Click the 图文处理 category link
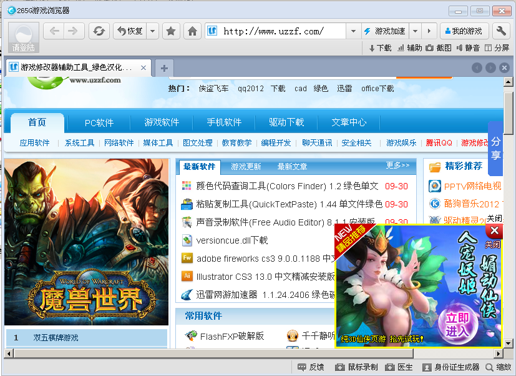The image size is (516, 376). pos(197,143)
